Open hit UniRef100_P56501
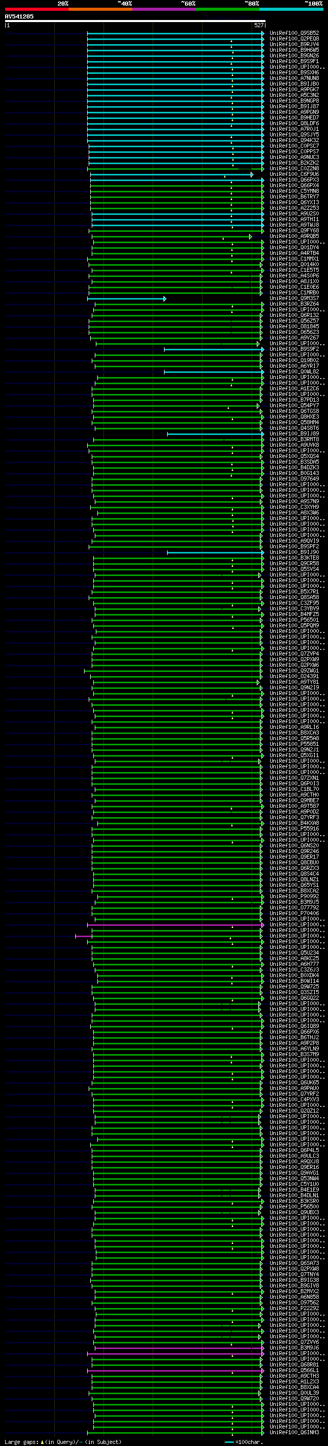Screen dimensions: 328x1446 pos(294,620)
